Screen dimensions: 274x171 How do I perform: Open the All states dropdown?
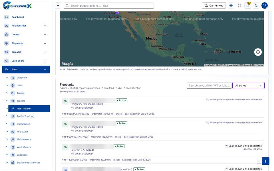click(248, 85)
